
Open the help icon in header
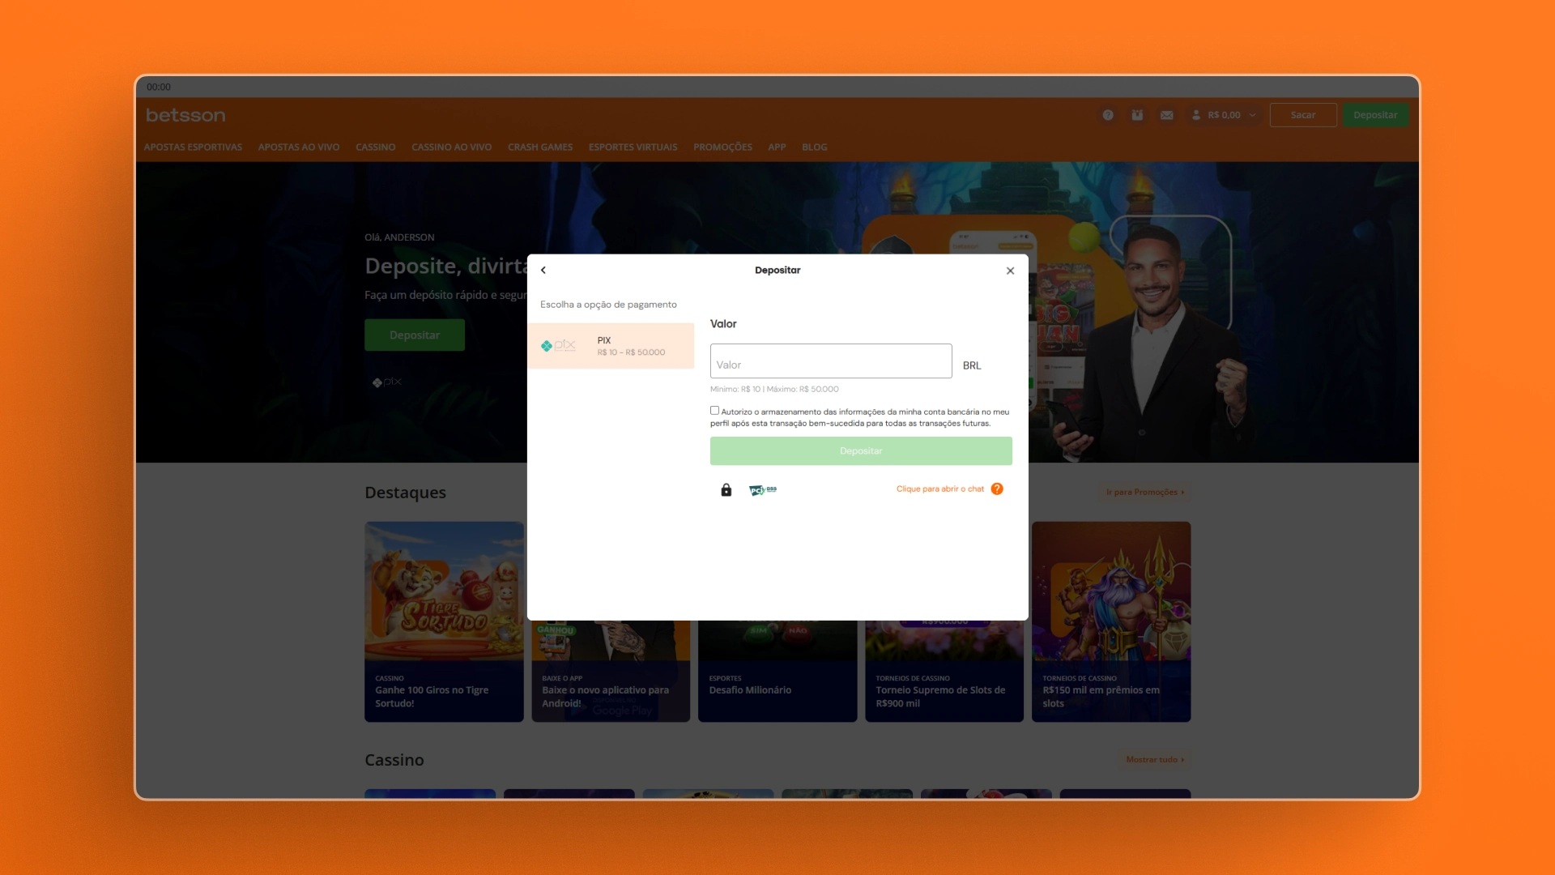pos(1108,115)
